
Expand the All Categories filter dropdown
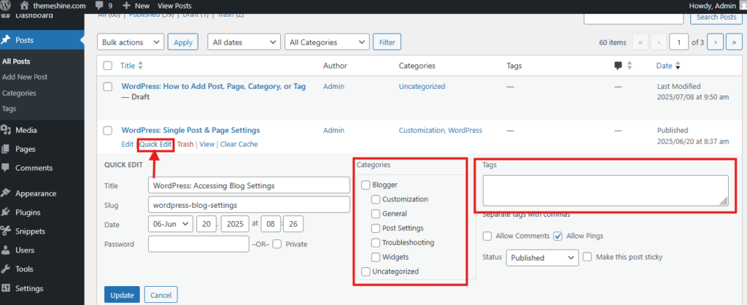coord(327,42)
